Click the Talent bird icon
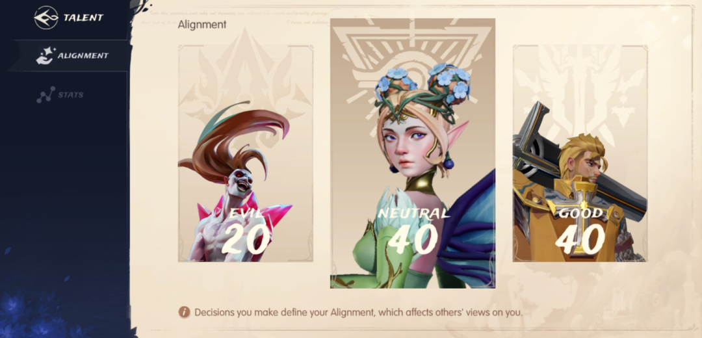Image resolution: width=702 pixels, height=338 pixels. click(x=46, y=18)
